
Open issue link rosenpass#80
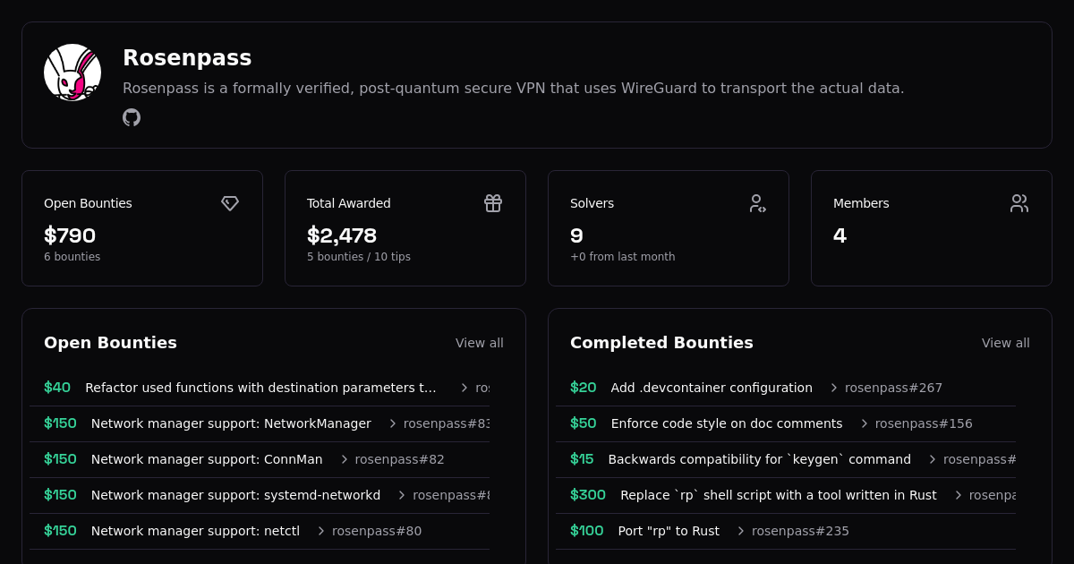pos(377,531)
